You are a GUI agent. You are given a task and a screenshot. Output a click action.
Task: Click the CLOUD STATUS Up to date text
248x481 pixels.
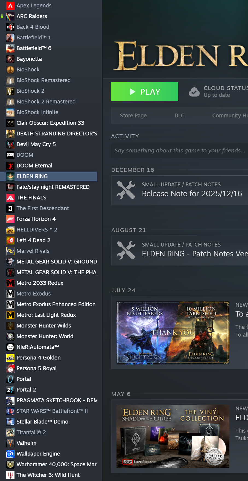click(x=226, y=92)
